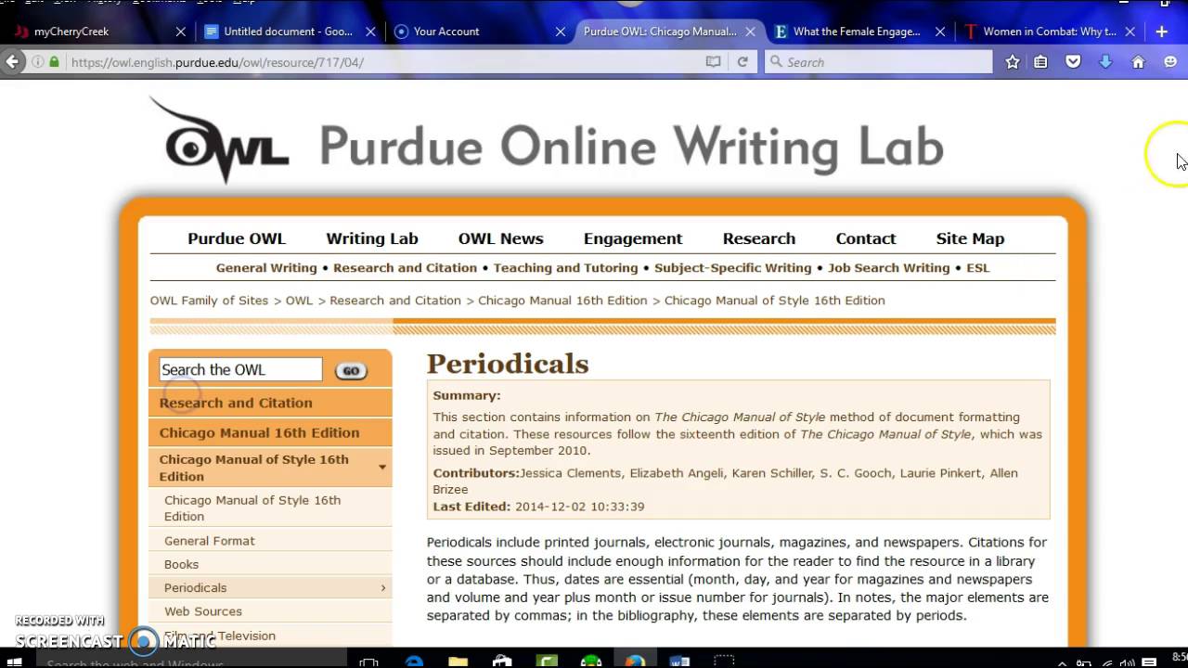Toggle Reader View book icon in address bar
1188x668 pixels.
point(713,62)
